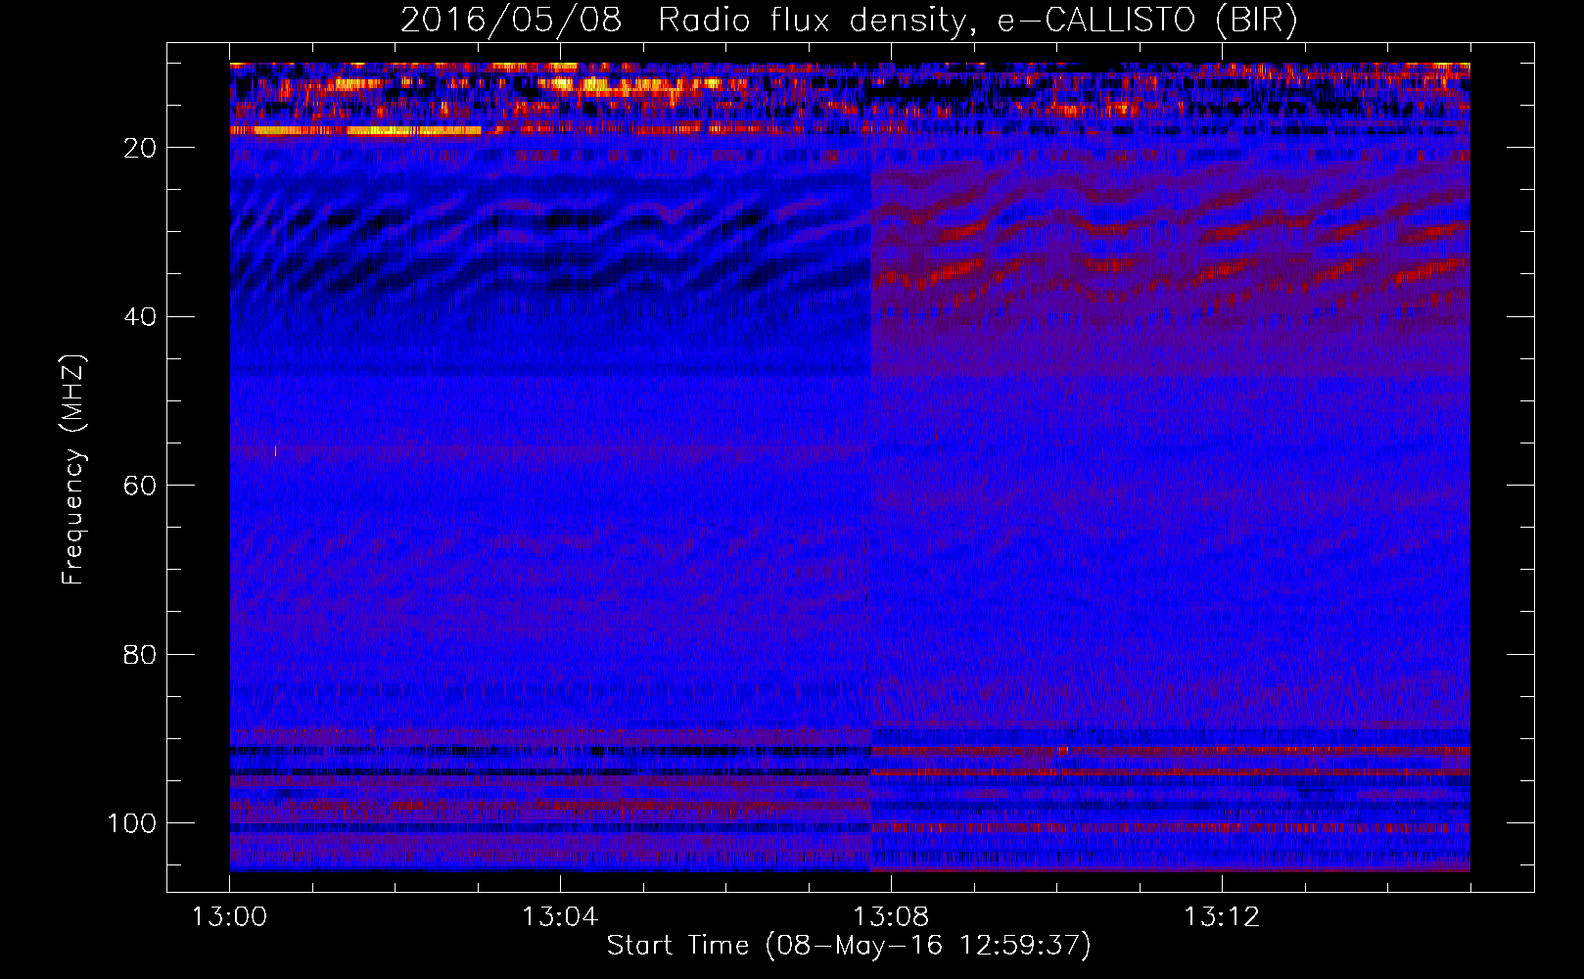Click the plot title "2016/05/08 Radio flux density, e-CALLISTO (BIR)"
Image resolution: width=1584 pixels, height=979 pixels.
point(849,21)
